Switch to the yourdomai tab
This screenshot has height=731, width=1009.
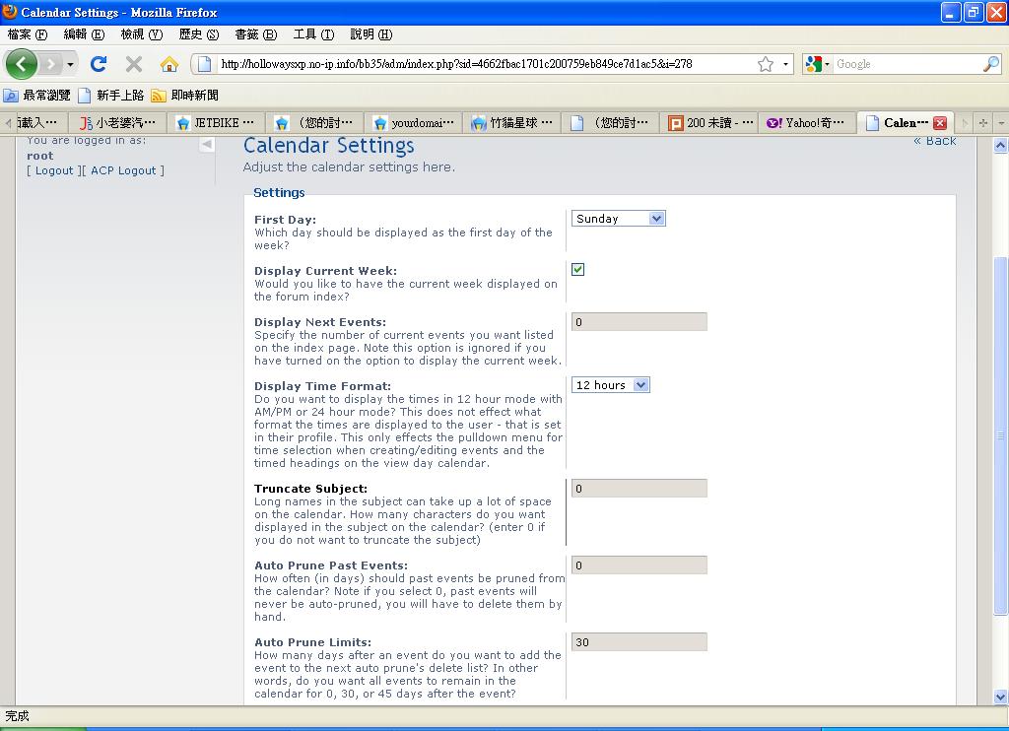(x=413, y=123)
